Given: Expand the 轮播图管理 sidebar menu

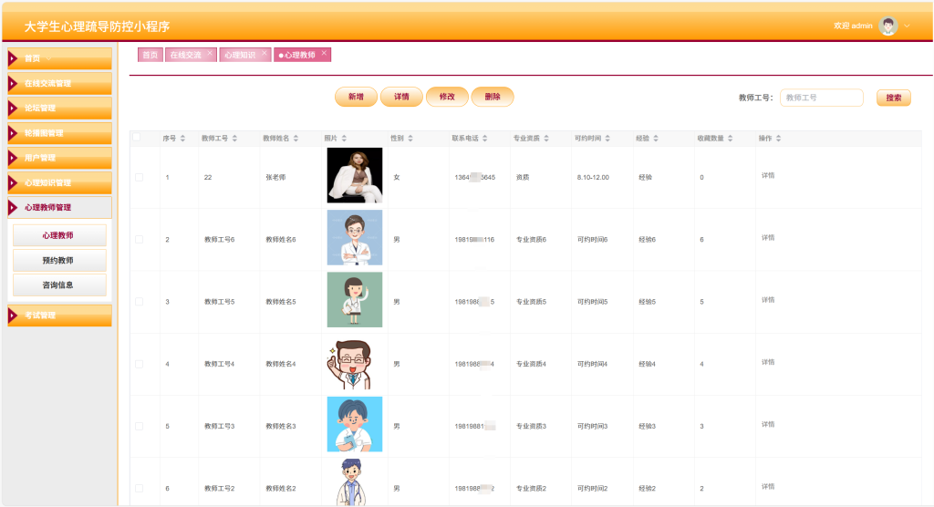Looking at the screenshot, I should tap(59, 133).
